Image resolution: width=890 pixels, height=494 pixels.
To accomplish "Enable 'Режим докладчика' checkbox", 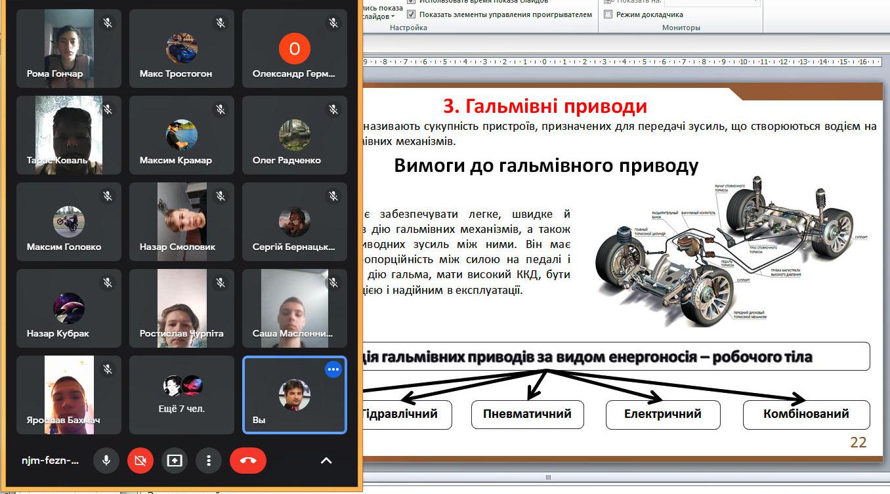I will point(608,14).
